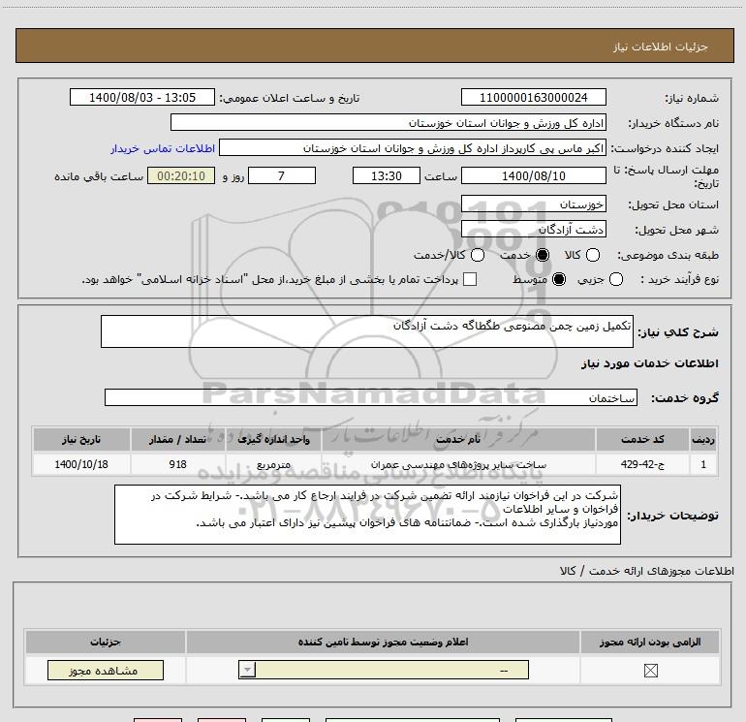Toggle the اسناد خزانه اسلامی payment checkbox

(x=470, y=279)
